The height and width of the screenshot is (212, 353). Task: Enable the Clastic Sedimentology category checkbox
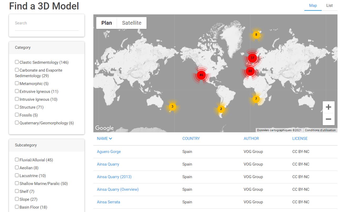pos(17,62)
